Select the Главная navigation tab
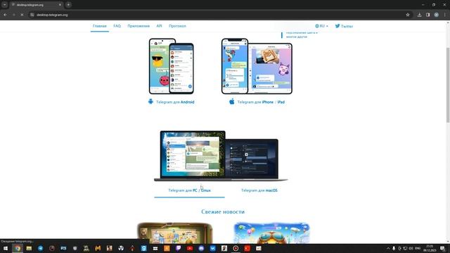450x253 pixels. [x=100, y=26]
